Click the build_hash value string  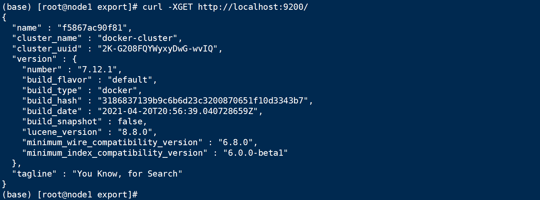tap(203, 101)
